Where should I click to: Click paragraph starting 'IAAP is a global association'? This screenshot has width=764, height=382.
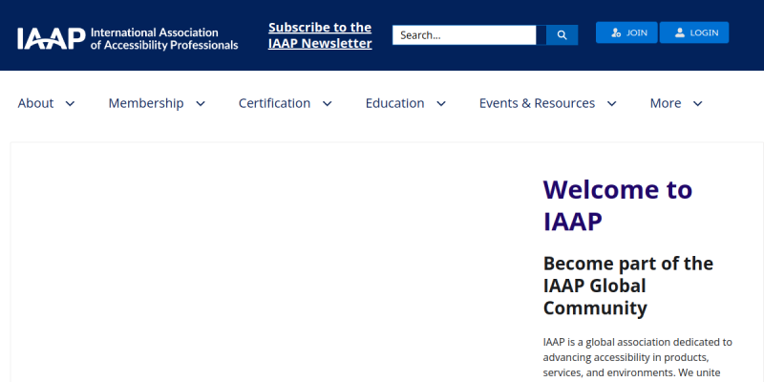tap(638, 357)
